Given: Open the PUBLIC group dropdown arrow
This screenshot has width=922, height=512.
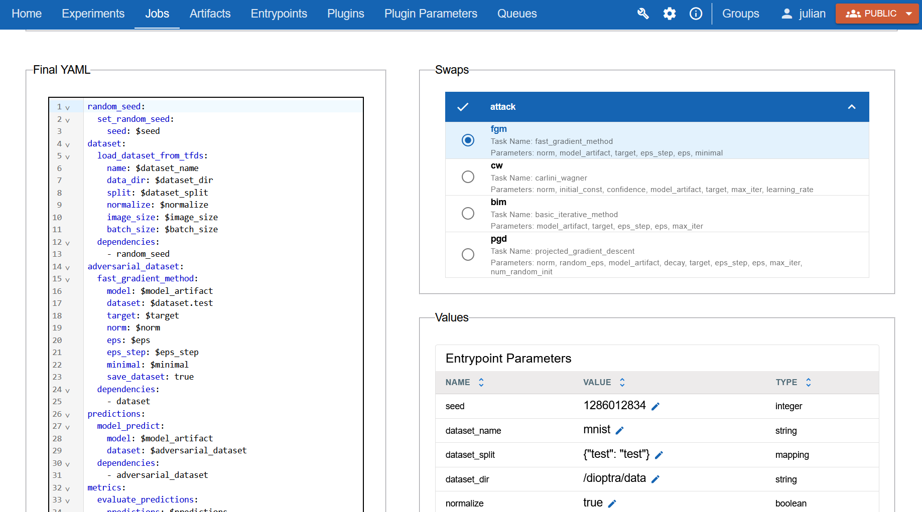Looking at the screenshot, I should [x=909, y=14].
